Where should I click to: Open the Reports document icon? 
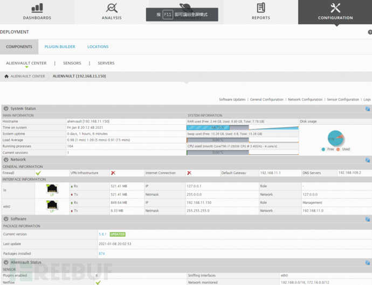[261, 8]
